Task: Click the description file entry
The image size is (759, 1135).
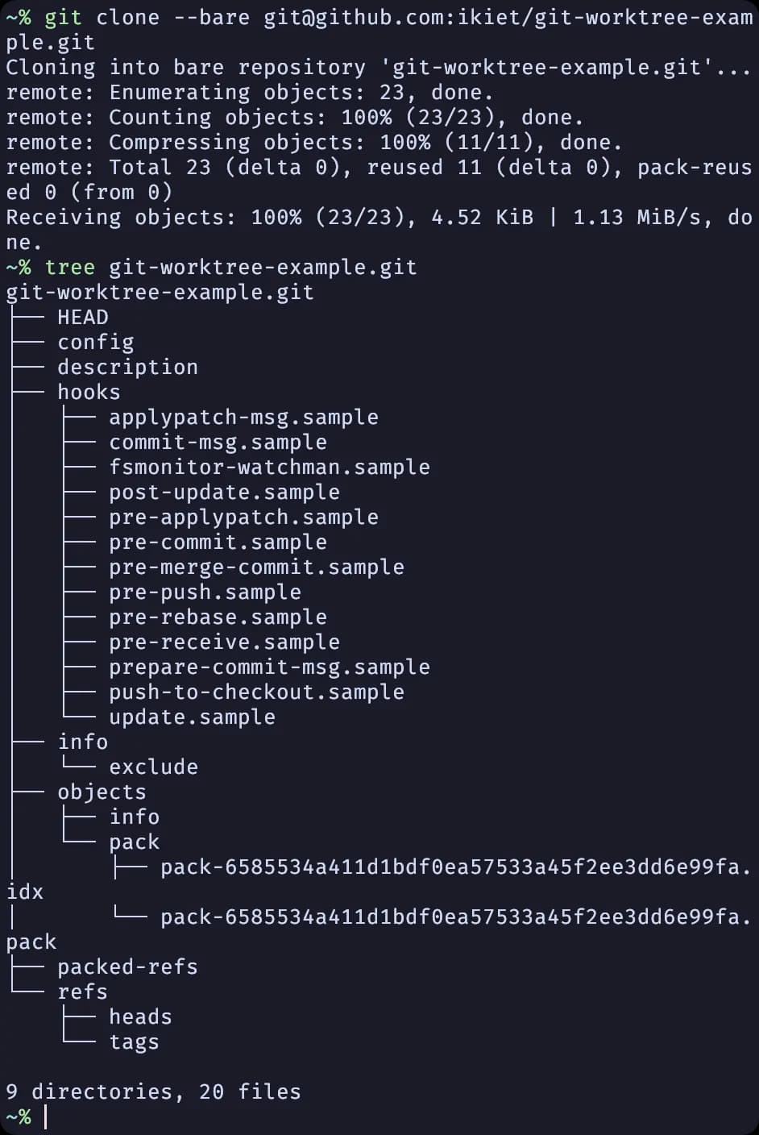Action: point(127,367)
